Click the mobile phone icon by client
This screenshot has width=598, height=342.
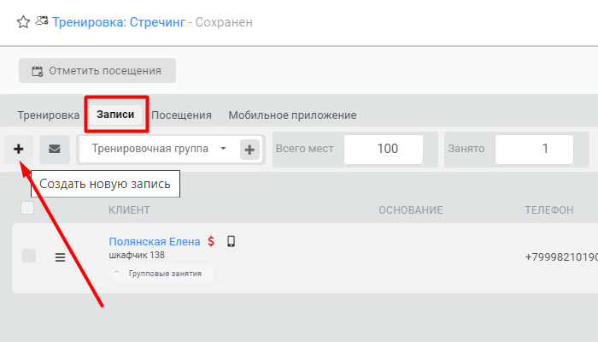click(232, 241)
